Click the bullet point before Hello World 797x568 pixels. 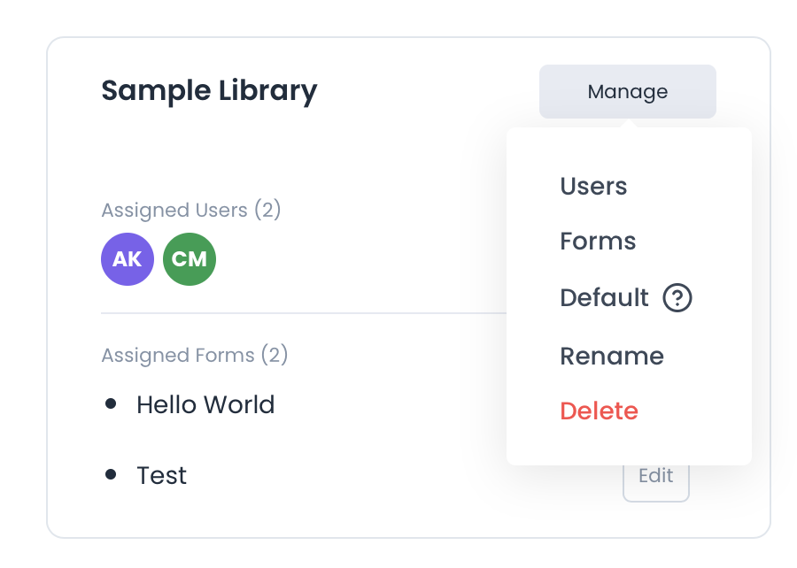pyautogui.click(x=111, y=404)
